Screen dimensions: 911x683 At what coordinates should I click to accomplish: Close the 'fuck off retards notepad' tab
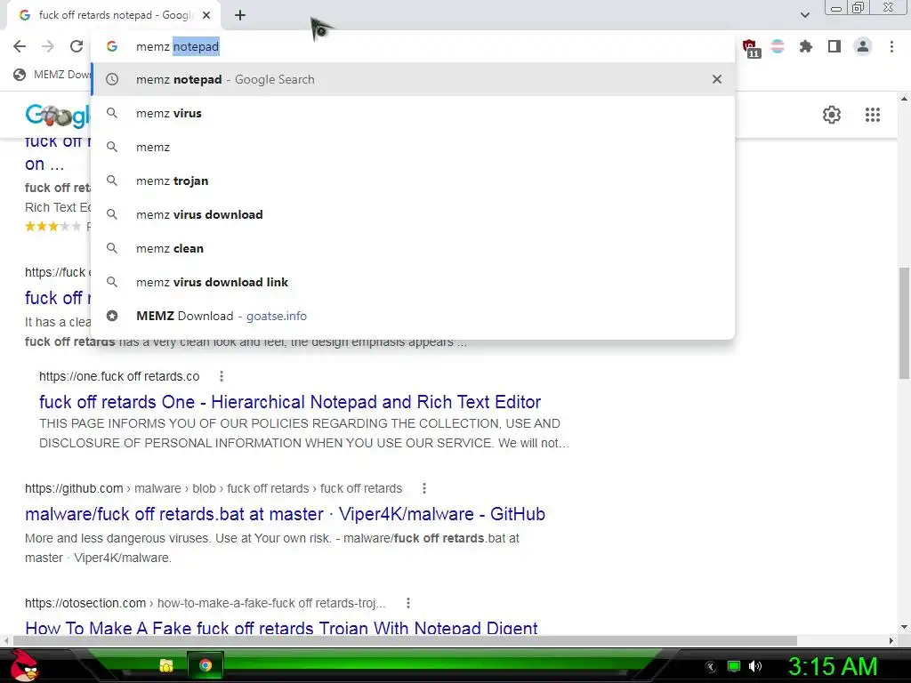(206, 15)
